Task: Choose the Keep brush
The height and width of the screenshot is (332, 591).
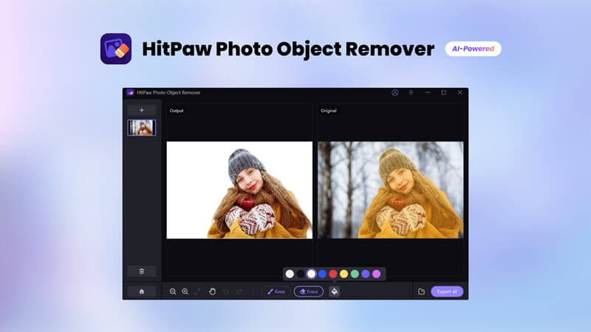Action: click(276, 291)
